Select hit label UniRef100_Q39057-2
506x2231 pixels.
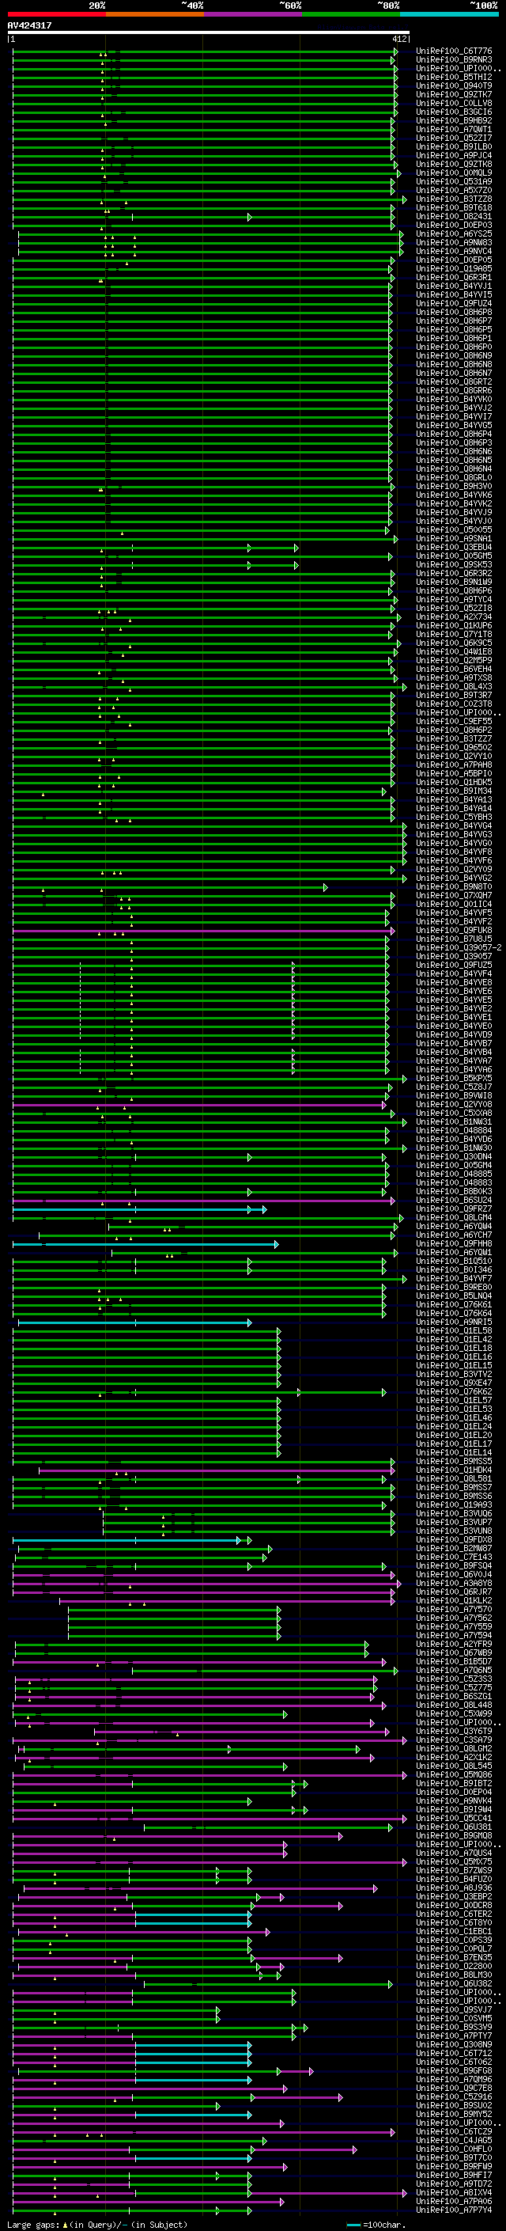[x=459, y=947]
